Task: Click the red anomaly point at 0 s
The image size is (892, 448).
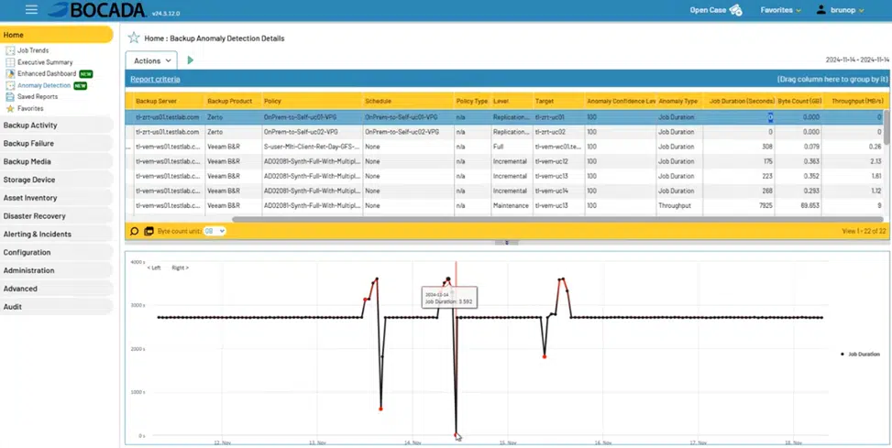Action: click(456, 435)
